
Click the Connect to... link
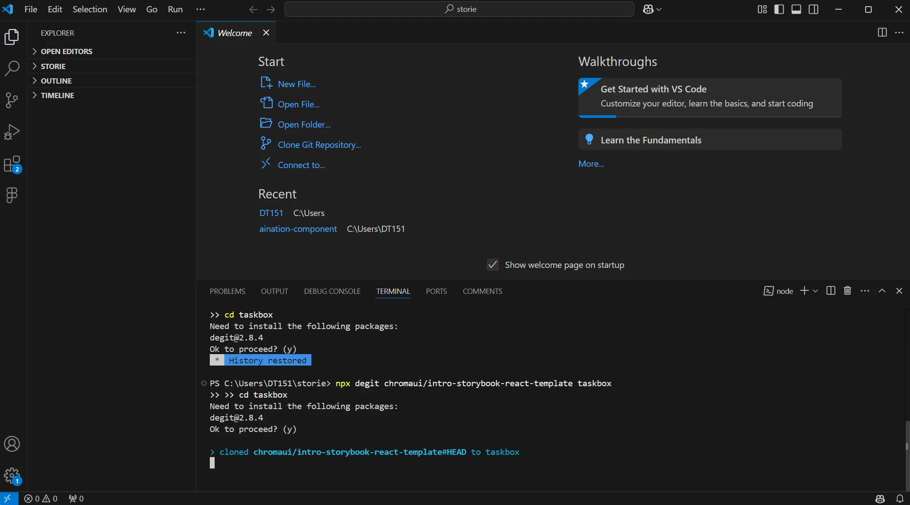point(293,165)
